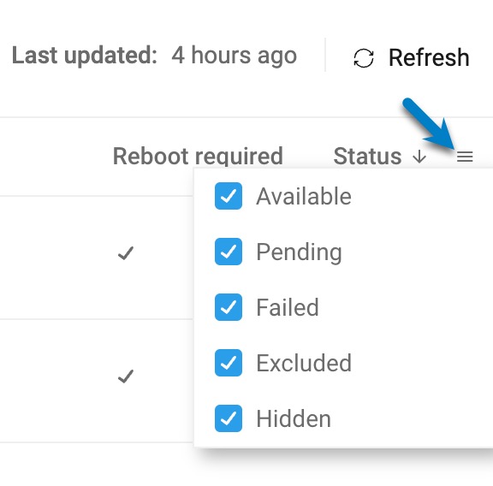Select the Failed label in filter menu
Screen dimensions: 493x486
[288, 307]
